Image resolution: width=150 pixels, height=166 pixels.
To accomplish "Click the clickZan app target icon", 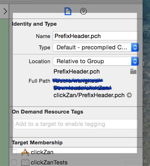I will point(25,152).
